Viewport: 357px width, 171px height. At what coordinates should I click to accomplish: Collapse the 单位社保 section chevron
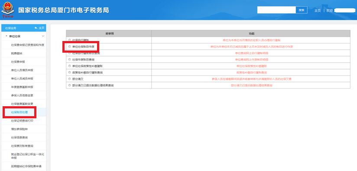(x=43, y=36)
